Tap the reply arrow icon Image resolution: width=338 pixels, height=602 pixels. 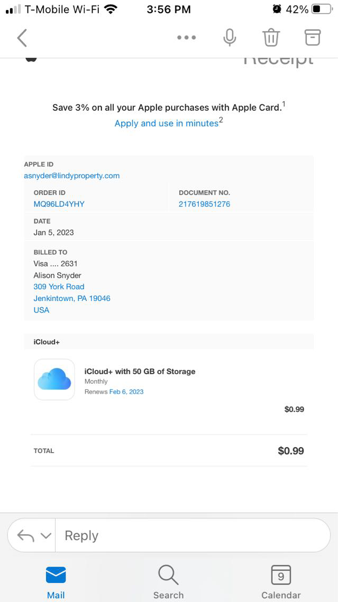tap(26, 535)
